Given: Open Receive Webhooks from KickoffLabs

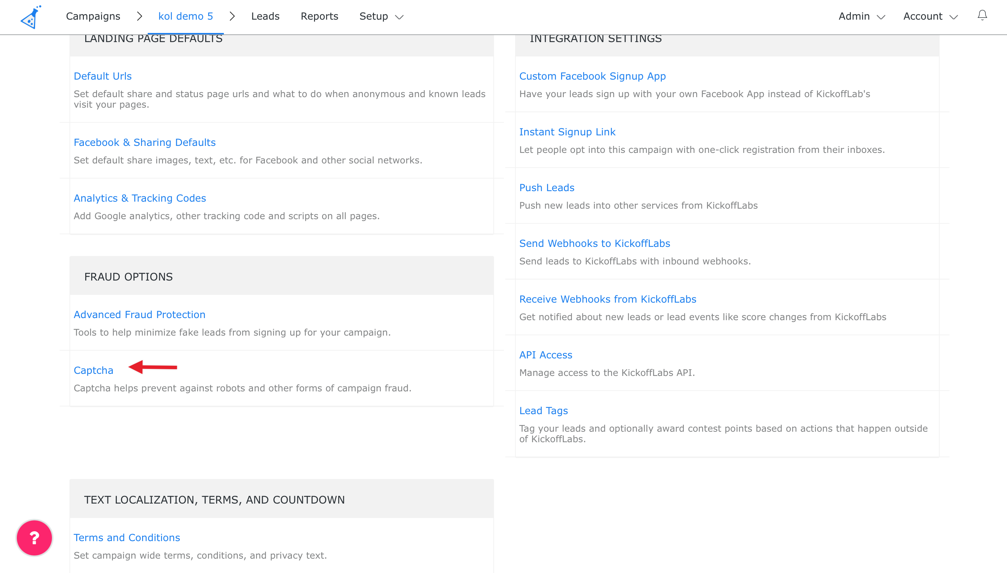Looking at the screenshot, I should pyautogui.click(x=608, y=299).
